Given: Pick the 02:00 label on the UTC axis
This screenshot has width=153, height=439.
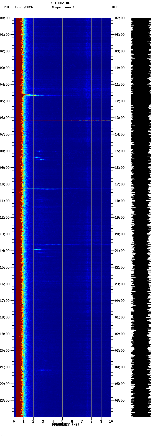Looking at the screenshot, I should point(120,334).
